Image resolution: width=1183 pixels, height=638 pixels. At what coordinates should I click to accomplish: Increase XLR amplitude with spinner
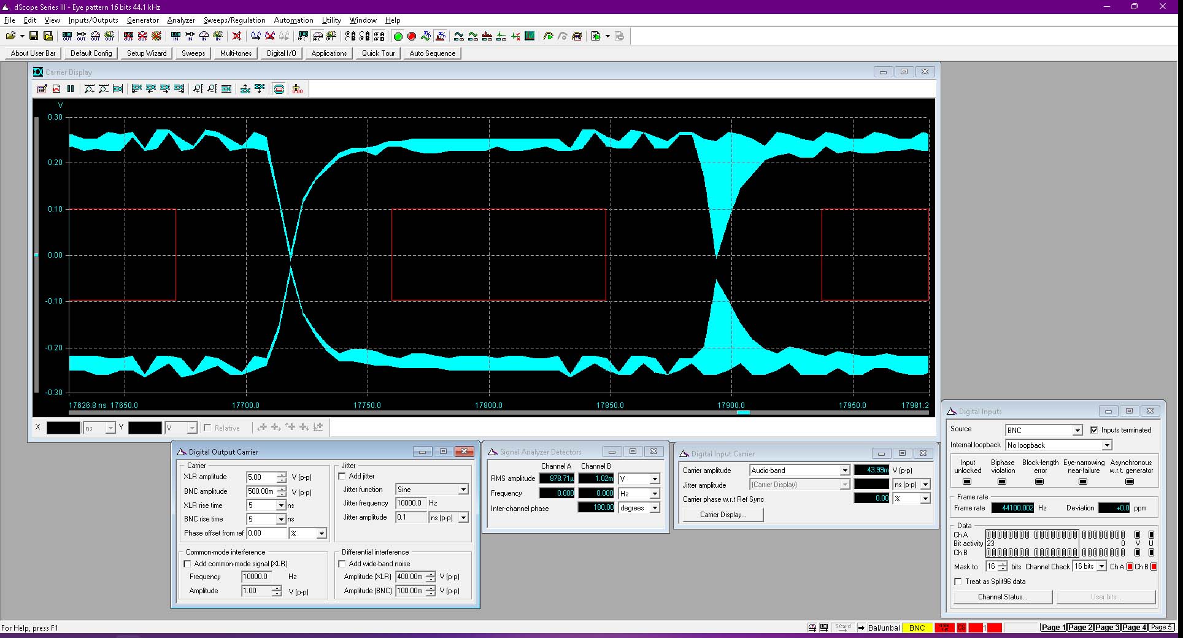coord(281,474)
